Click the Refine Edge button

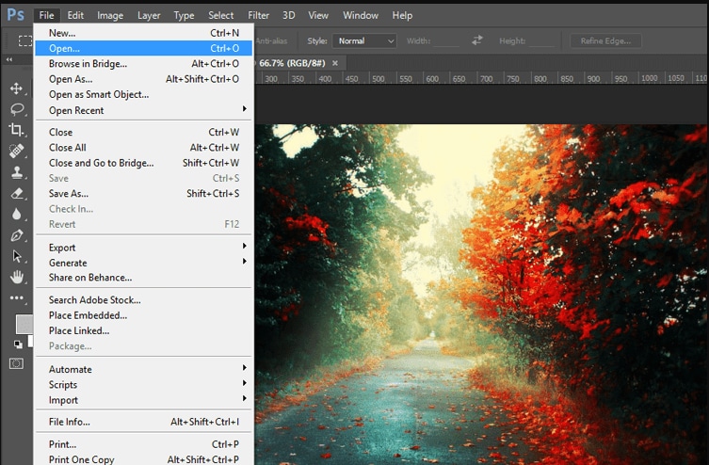[x=605, y=41]
